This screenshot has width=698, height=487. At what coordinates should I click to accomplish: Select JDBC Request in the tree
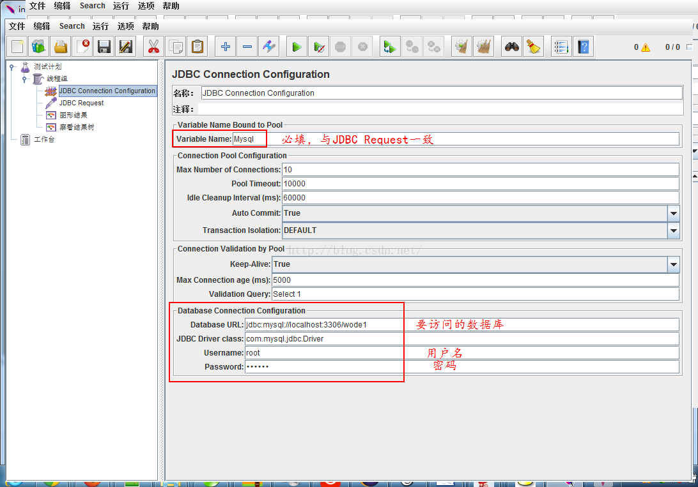[x=81, y=103]
